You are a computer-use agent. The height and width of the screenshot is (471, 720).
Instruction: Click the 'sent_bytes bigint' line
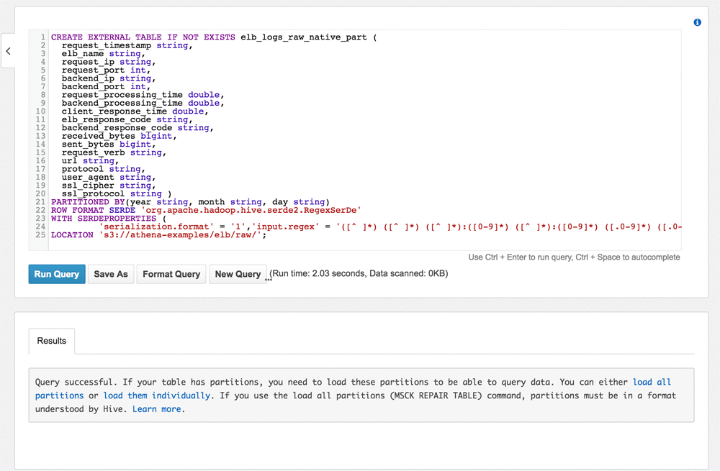[109, 145]
